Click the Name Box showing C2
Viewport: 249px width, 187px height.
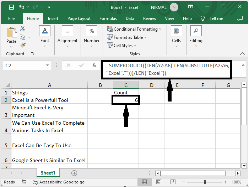coord(24,66)
